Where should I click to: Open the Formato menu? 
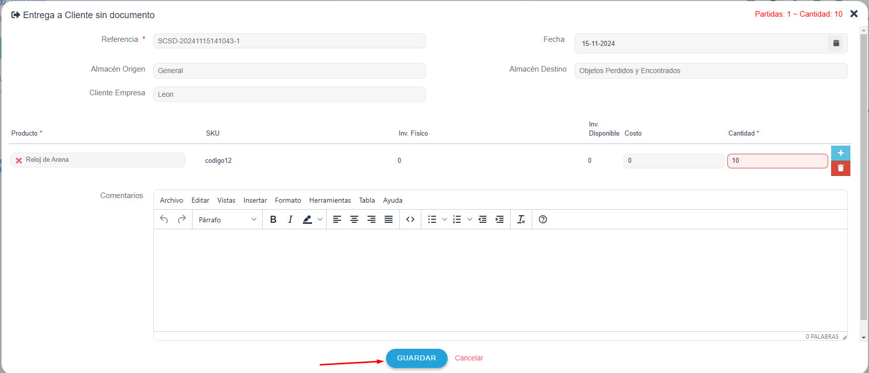pyautogui.click(x=288, y=200)
